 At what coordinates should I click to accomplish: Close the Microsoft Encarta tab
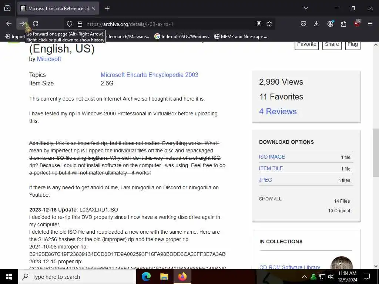(93, 9)
